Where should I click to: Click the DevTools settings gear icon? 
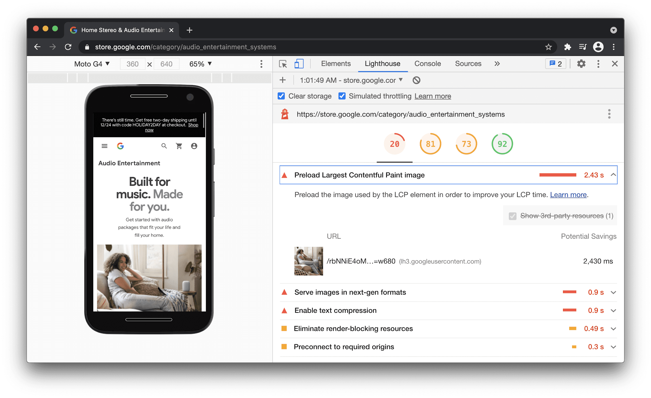pos(580,64)
